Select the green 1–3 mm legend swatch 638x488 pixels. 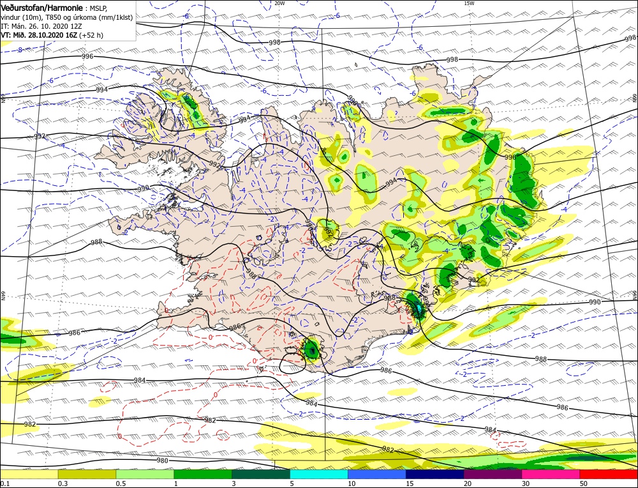[203, 474]
